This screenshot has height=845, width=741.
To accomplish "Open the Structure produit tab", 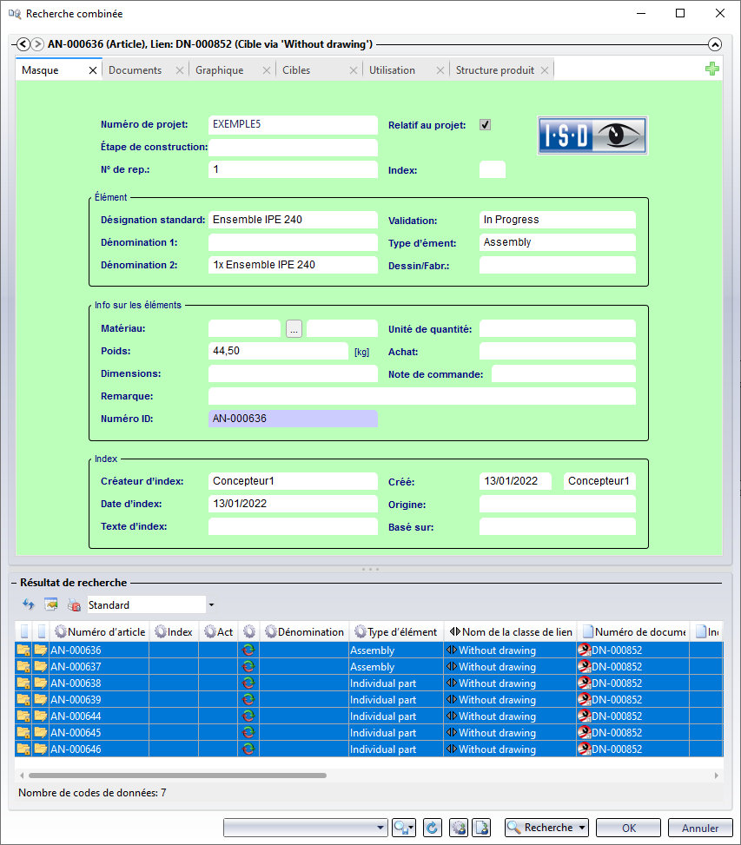I will [494, 70].
